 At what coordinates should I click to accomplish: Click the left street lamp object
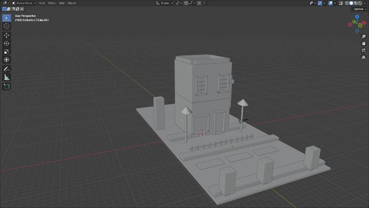click(186, 125)
